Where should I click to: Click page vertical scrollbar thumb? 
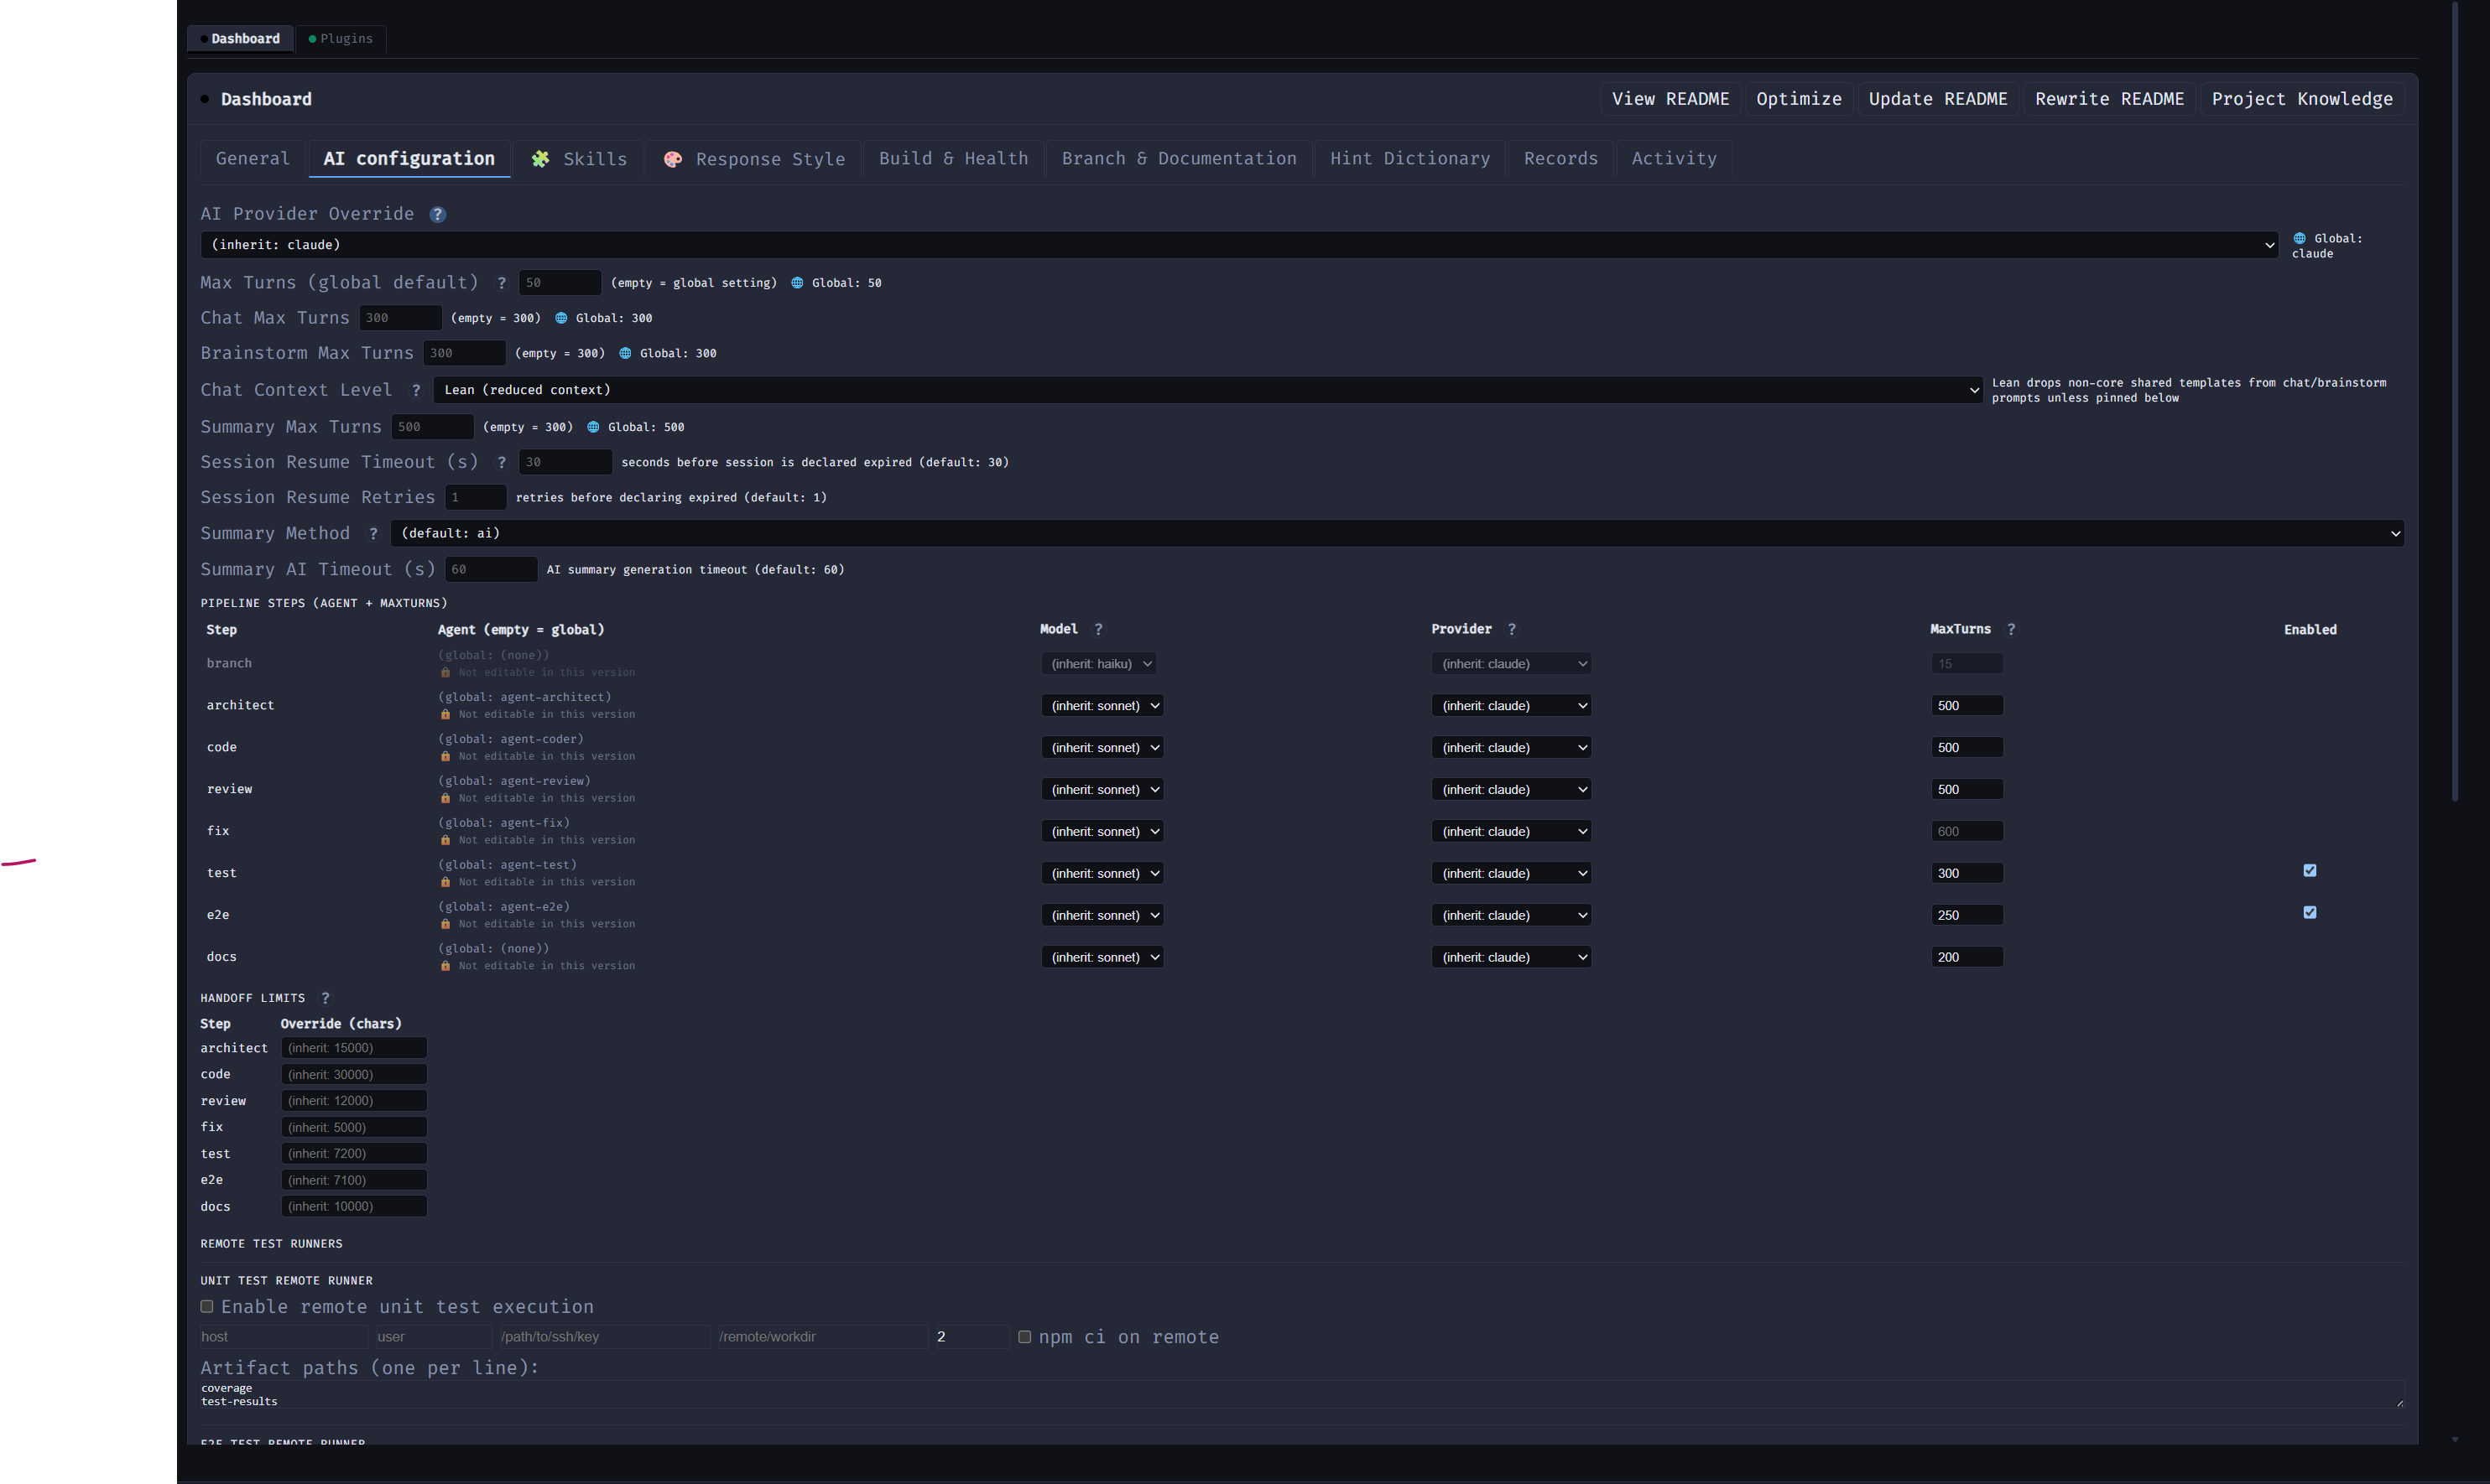[x=2454, y=400]
